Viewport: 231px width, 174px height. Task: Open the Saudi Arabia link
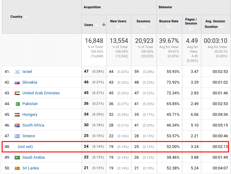[33, 157]
